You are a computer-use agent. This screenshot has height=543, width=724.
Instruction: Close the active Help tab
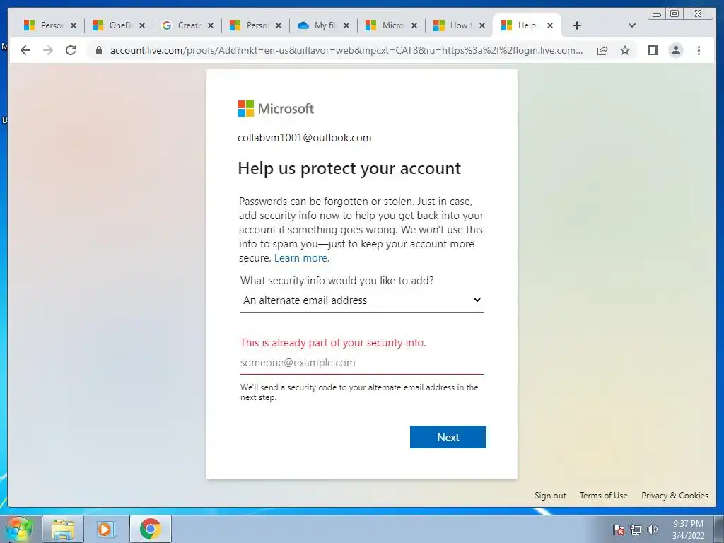tap(550, 25)
